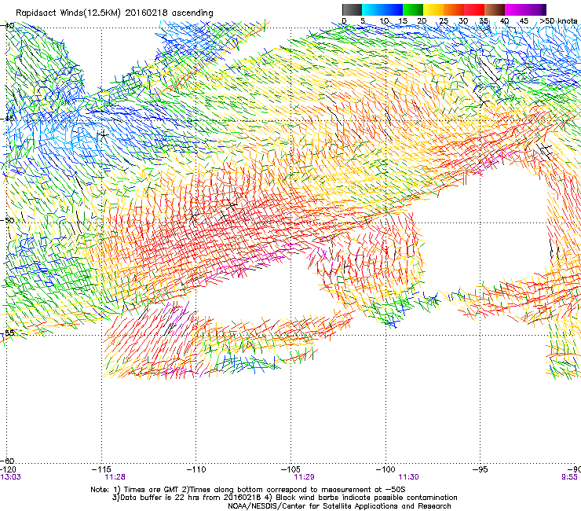Click the '45' legend scale label
The width and height of the screenshot is (581, 511).
click(x=524, y=20)
